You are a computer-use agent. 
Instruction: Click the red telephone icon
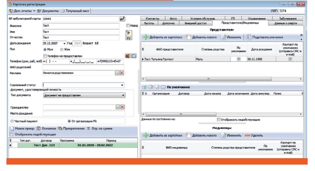(128, 56)
